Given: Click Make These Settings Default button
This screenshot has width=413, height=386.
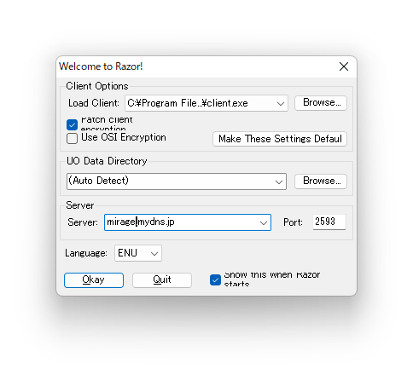Looking at the screenshot, I should 280,139.
